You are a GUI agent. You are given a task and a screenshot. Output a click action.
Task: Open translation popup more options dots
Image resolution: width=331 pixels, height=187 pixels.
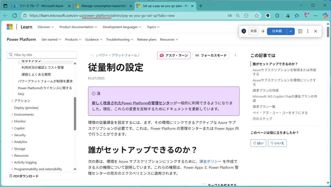308,31
